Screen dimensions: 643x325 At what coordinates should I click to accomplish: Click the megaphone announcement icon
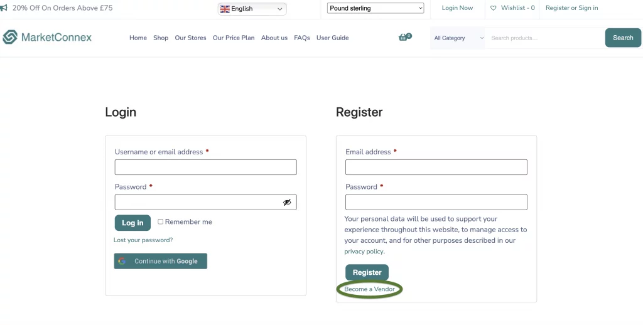(4, 8)
